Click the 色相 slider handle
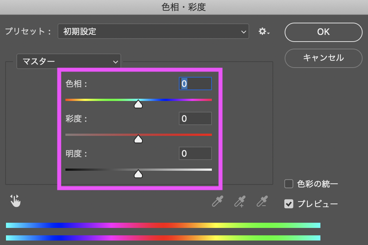The width and height of the screenshot is (368, 245). click(138, 104)
